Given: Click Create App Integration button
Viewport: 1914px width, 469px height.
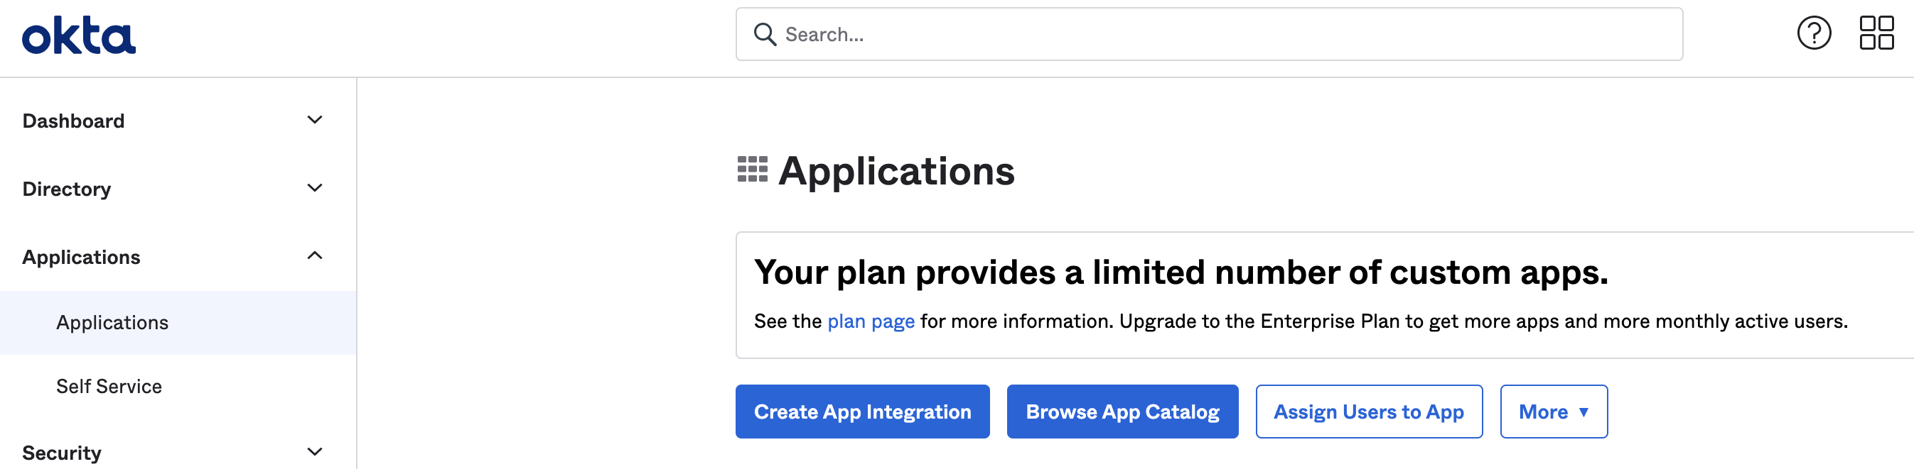Looking at the screenshot, I should 862,412.
